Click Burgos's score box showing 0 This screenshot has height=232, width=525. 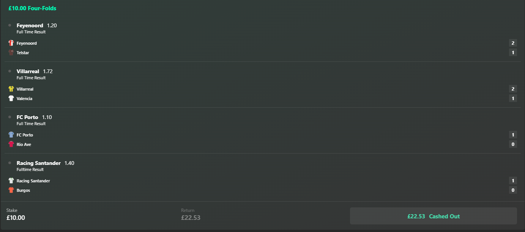(513, 190)
